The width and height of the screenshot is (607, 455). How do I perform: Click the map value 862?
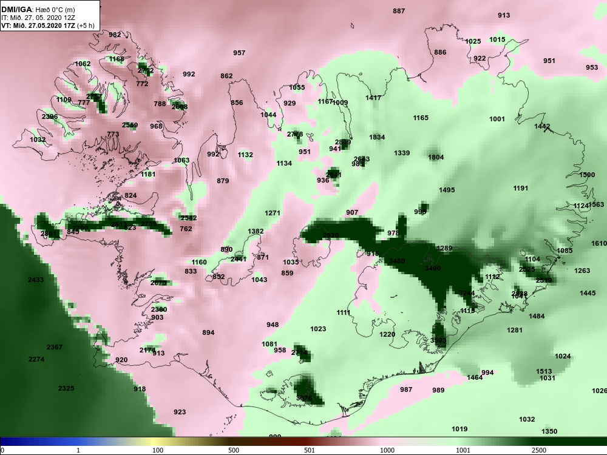[226, 76]
